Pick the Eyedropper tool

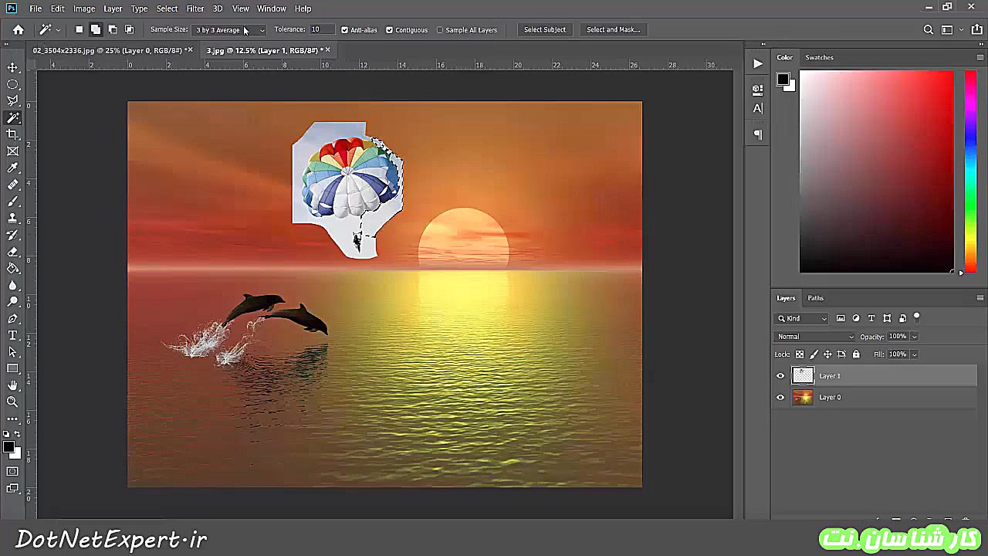[13, 168]
